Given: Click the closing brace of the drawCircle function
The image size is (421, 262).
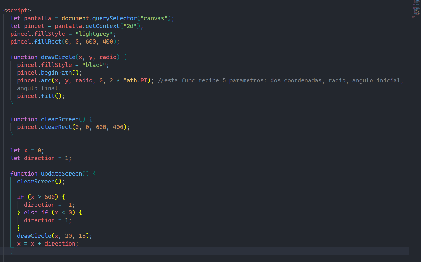Looking at the screenshot, I should pyautogui.click(x=12, y=104).
